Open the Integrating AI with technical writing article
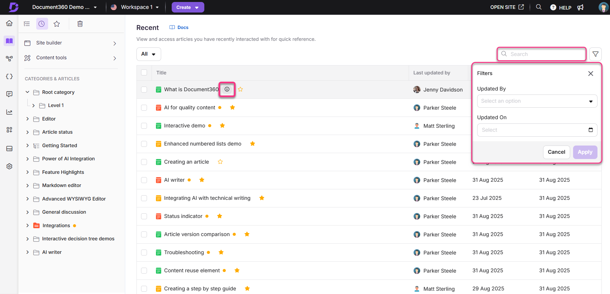 [207, 198]
